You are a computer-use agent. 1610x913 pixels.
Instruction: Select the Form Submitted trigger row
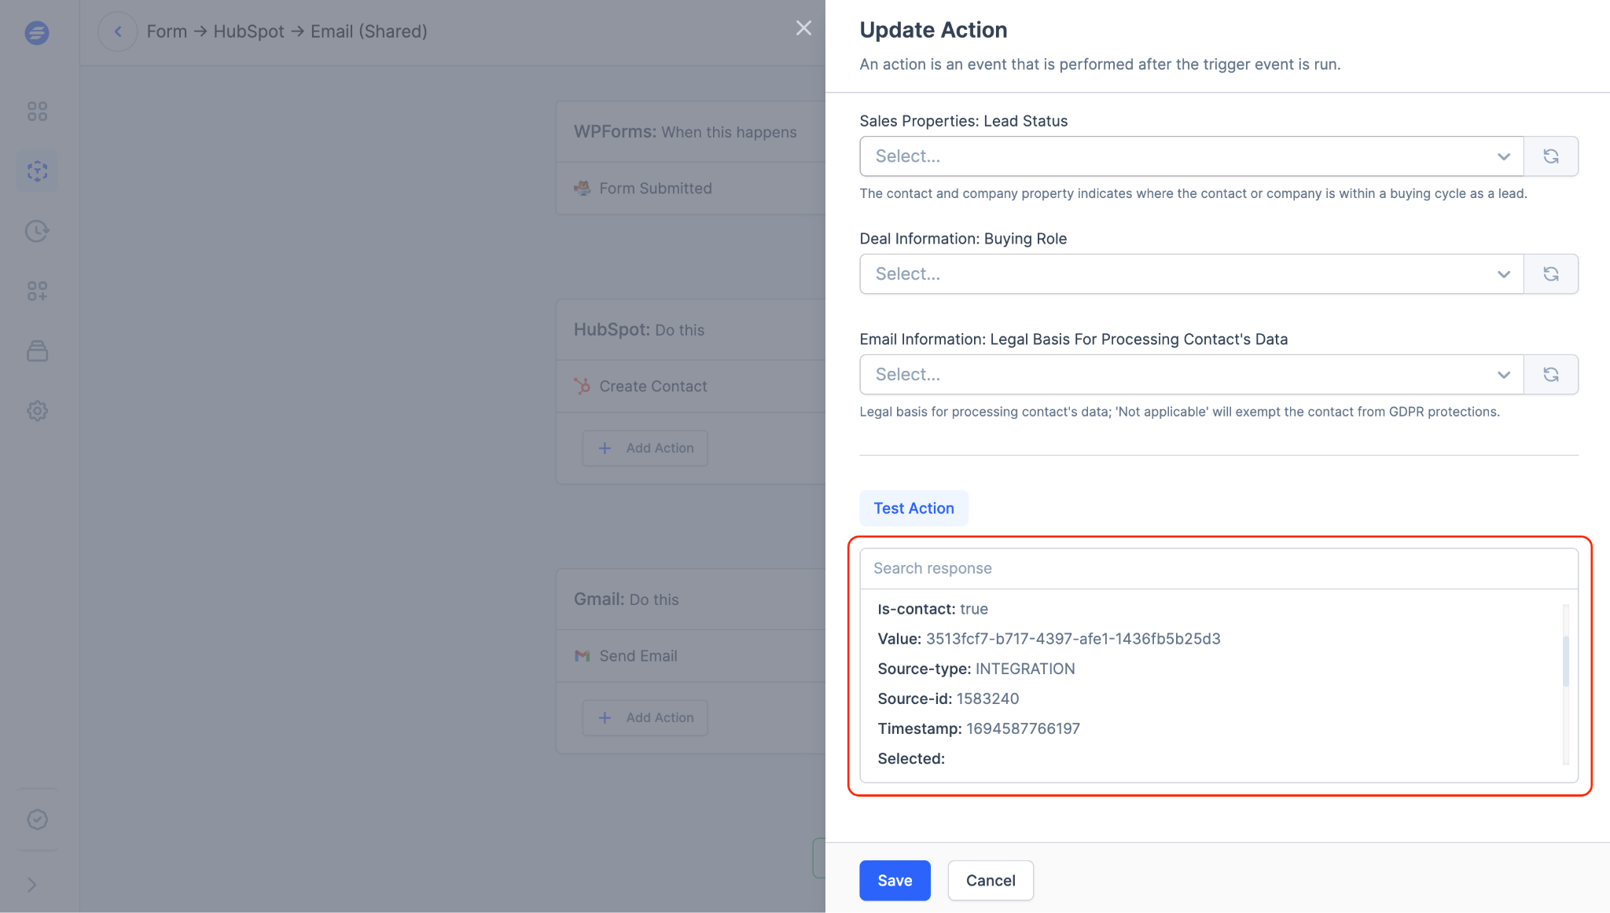(690, 189)
